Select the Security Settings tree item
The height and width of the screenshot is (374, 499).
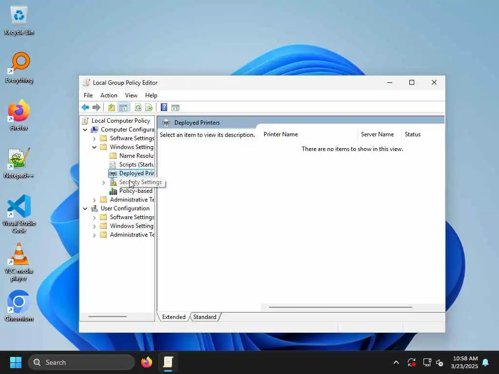pyautogui.click(x=140, y=182)
